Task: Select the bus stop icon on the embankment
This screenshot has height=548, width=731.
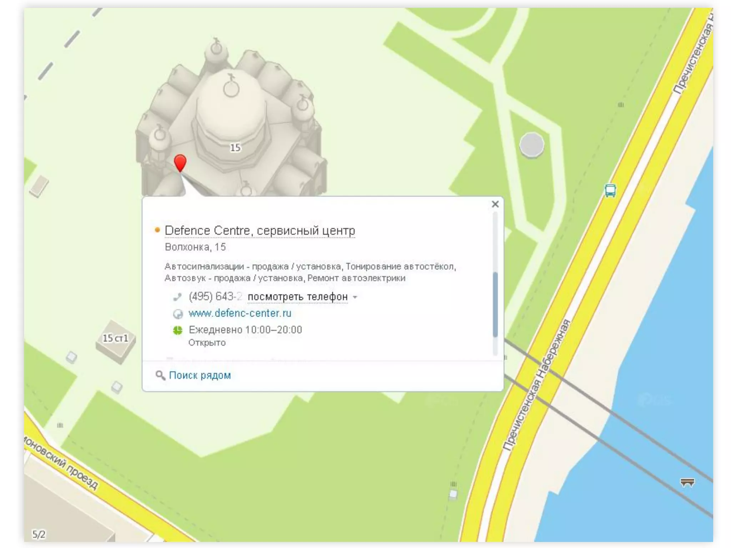Action: [610, 191]
